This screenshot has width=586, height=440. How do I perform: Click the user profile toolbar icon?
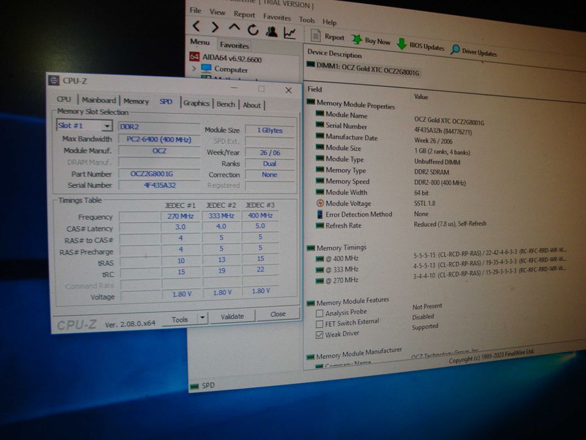pyautogui.click(x=272, y=31)
